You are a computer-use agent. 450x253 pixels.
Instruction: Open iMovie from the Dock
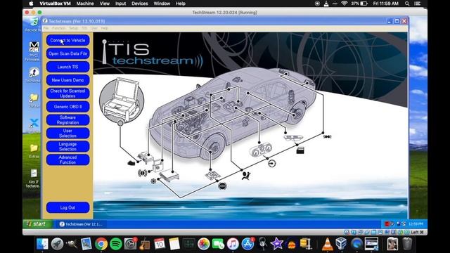point(276,244)
